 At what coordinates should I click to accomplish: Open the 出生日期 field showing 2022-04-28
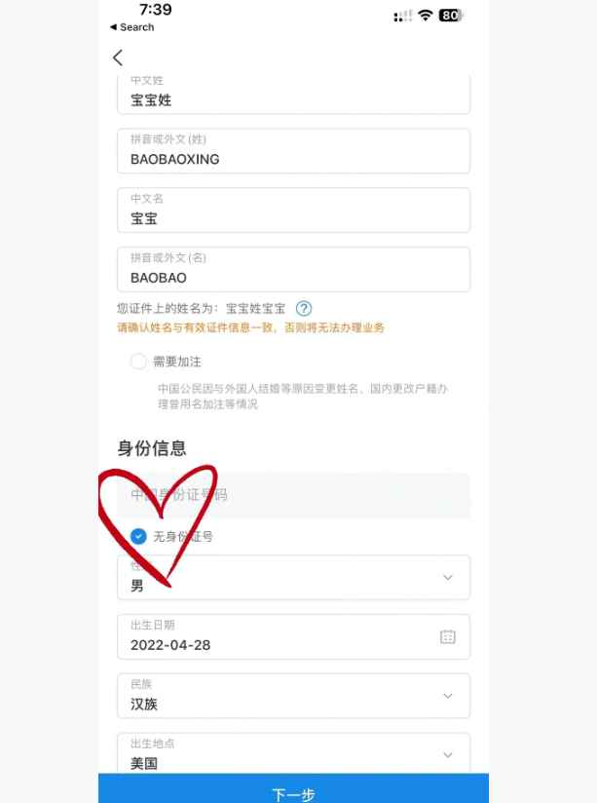pos(293,636)
